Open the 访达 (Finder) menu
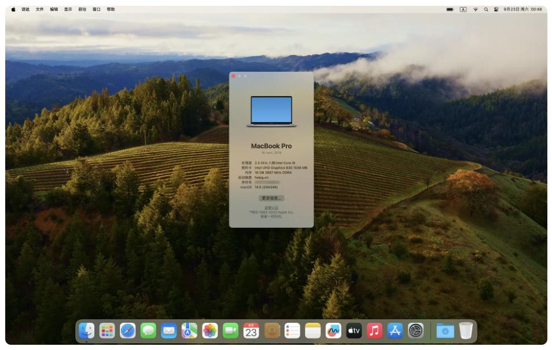Viewport: 552px width, 350px height. [x=25, y=9]
